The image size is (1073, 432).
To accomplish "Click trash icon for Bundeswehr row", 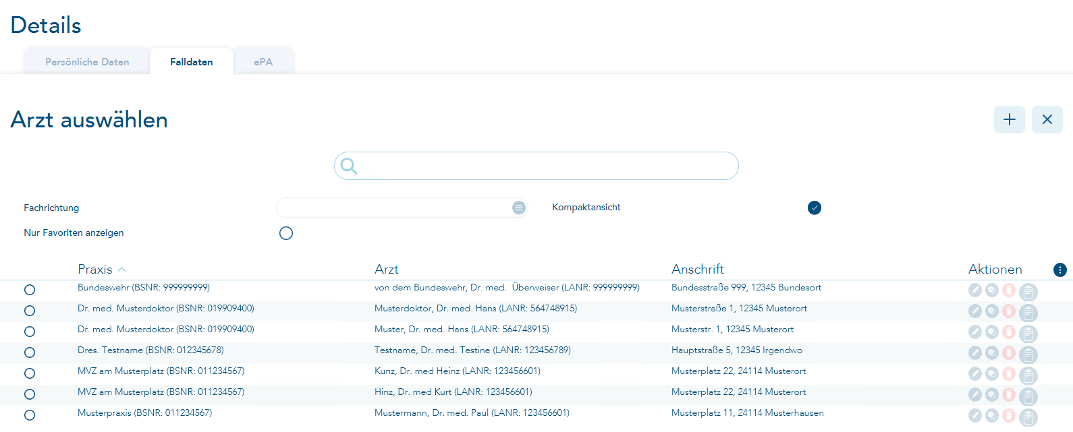I will tap(1009, 290).
